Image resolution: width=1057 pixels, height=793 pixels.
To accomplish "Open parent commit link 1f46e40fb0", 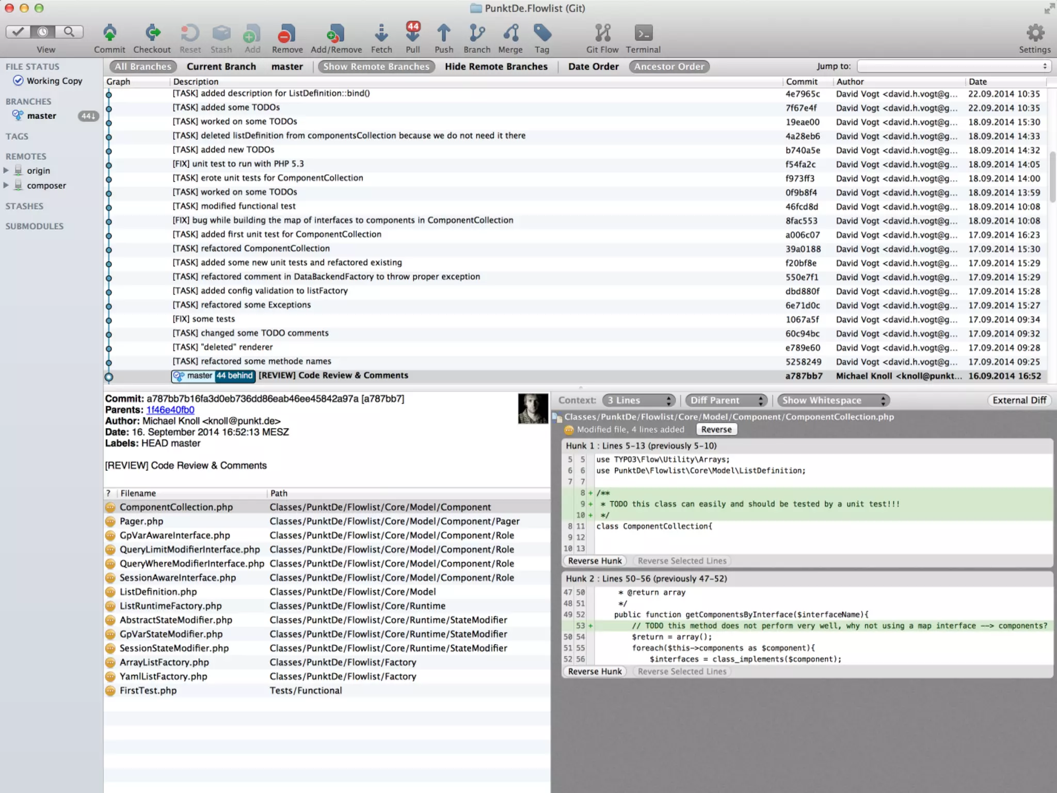I will (170, 410).
